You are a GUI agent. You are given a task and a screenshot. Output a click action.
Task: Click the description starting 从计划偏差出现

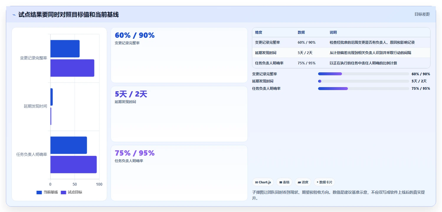tap(370, 53)
